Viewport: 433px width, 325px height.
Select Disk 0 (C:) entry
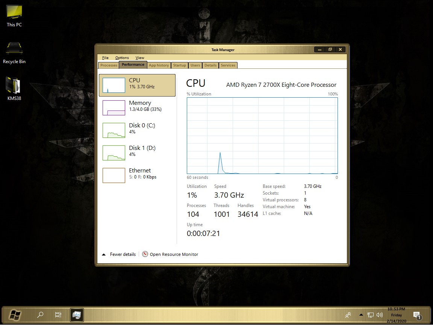pyautogui.click(x=137, y=130)
